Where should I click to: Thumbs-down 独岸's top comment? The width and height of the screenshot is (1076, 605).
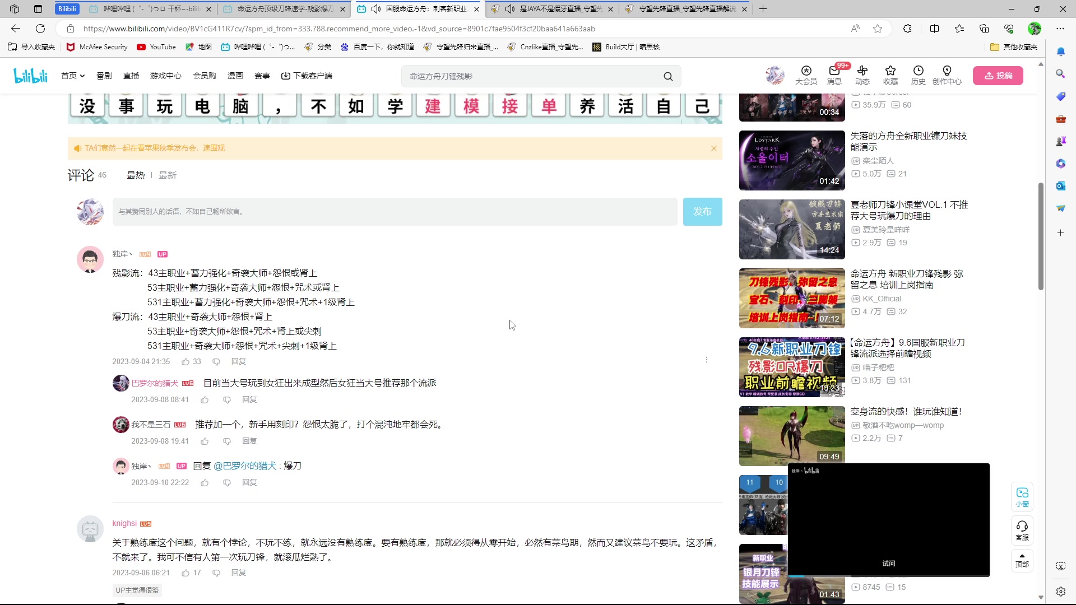point(216,361)
